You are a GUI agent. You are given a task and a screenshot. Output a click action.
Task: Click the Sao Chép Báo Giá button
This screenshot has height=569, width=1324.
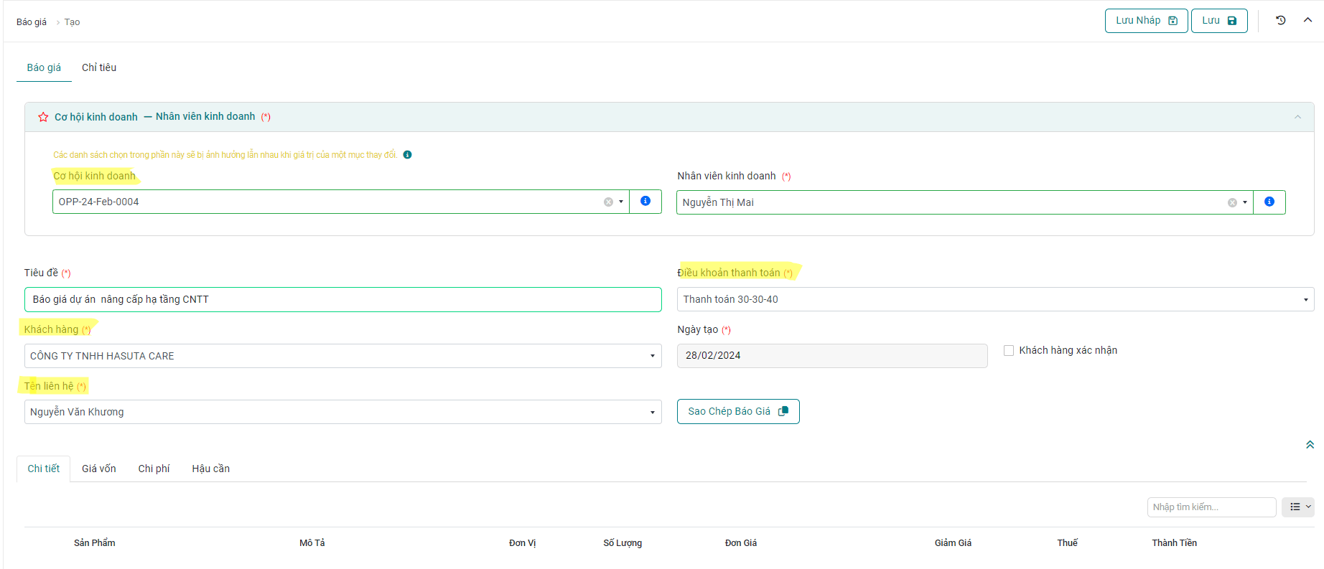[737, 411]
